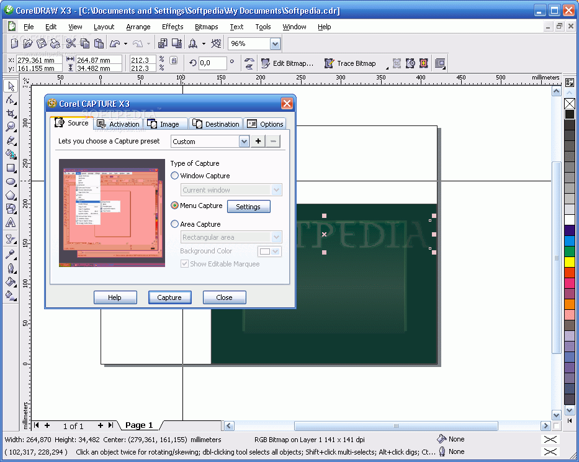Select the Zoom tool in toolbox

point(11,127)
